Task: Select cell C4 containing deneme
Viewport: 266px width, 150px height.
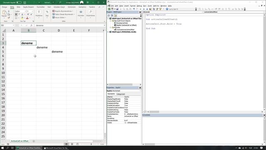Action: [44, 47]
